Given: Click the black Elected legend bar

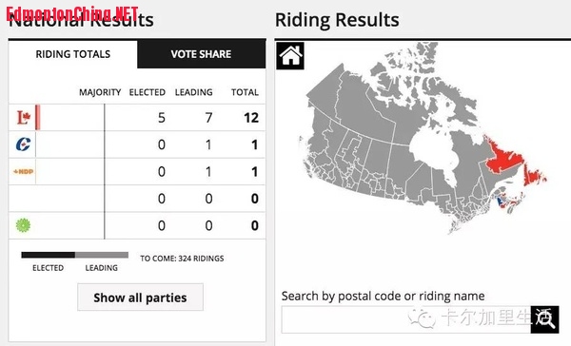Looking at the screenshot, I should [x=49, y=255].
